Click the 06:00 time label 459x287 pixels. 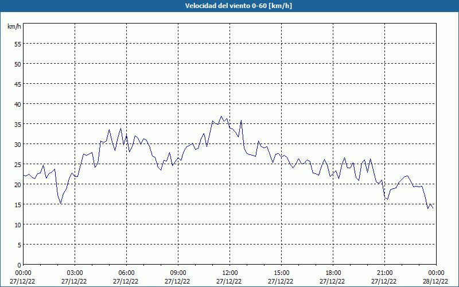point(126,273)
